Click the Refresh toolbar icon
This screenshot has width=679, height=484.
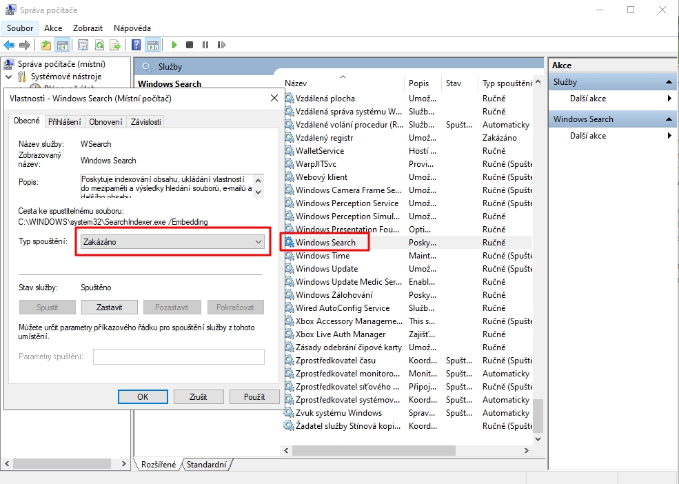point(99,45)
